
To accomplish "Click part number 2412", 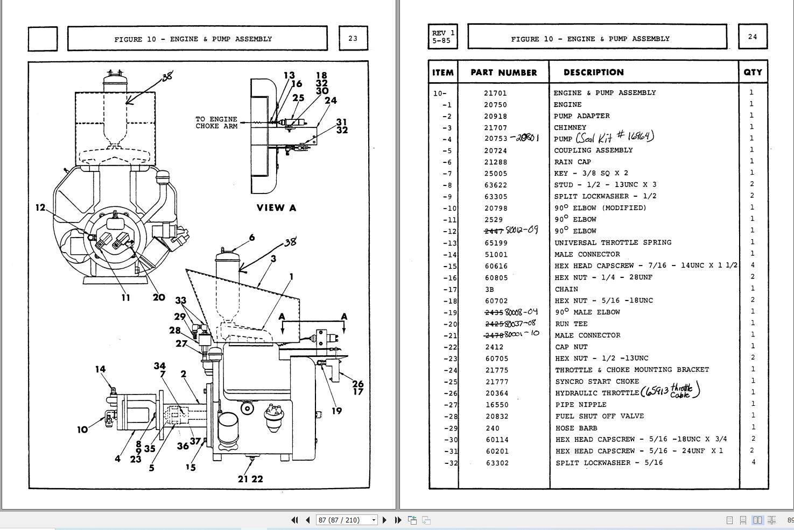I will click(494, 347).
